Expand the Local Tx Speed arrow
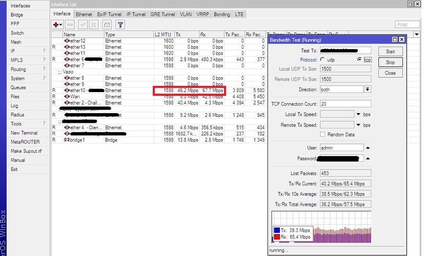 click(359, 114)
